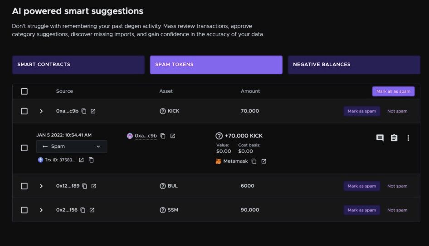Click the clipboard notes icon on the transaction
The width and height of the screenshot is (429, 246).
(394, 138)
